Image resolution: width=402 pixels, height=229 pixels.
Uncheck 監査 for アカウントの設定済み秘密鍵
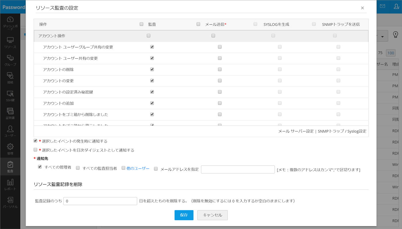(x=152, y=92)
